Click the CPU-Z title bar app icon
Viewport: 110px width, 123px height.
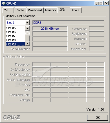[4, 3]
